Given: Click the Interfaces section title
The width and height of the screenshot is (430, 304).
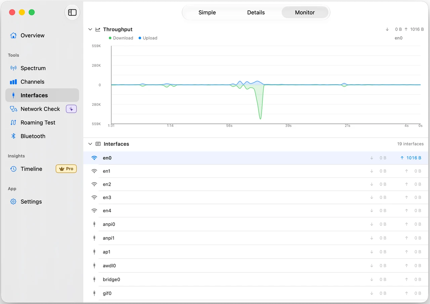Looking at the screenshot, I should (x=116, y=144).
